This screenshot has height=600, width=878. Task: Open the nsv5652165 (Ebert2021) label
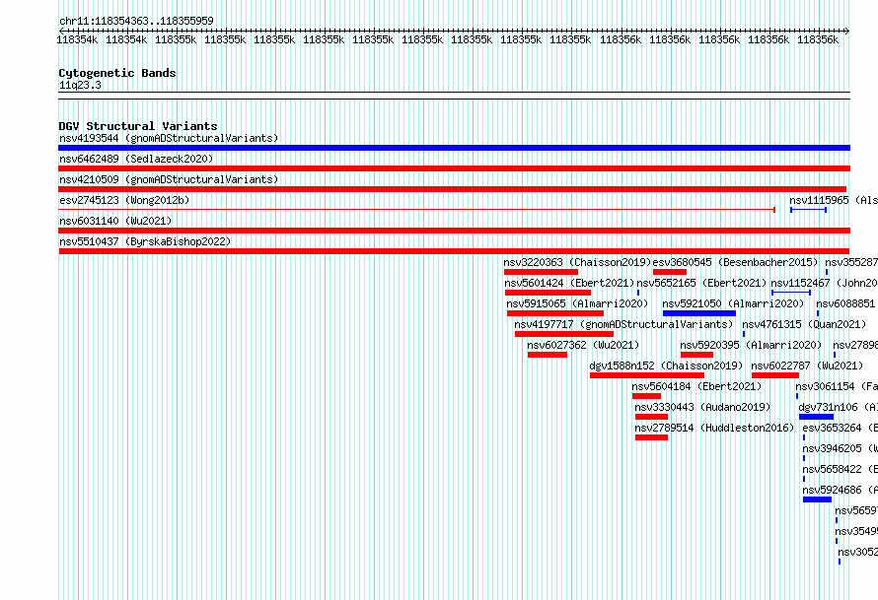(701, 283)
